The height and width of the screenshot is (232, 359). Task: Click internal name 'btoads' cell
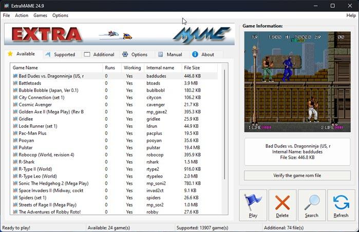[153, 83]
